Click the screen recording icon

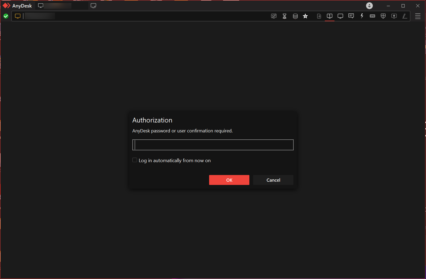394,16
